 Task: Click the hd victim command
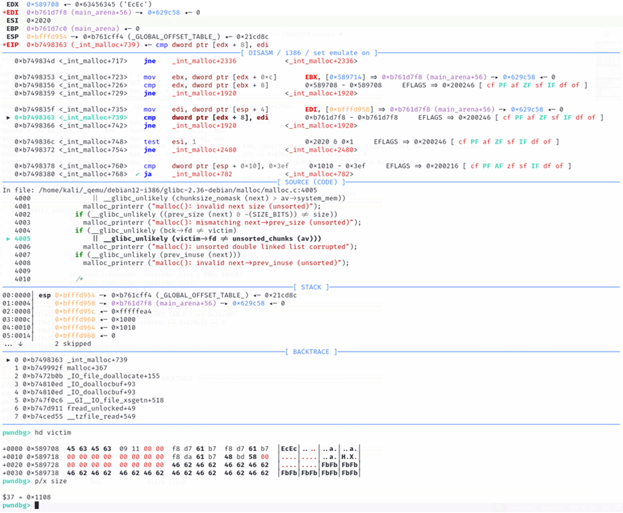pos(53,432)
